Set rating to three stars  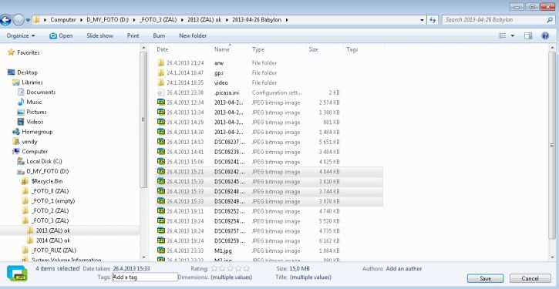point(231,268)
